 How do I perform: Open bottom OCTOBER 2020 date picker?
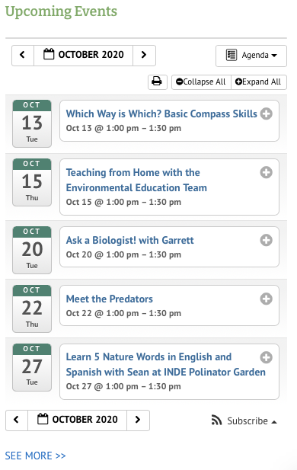[x=78, y=420]
